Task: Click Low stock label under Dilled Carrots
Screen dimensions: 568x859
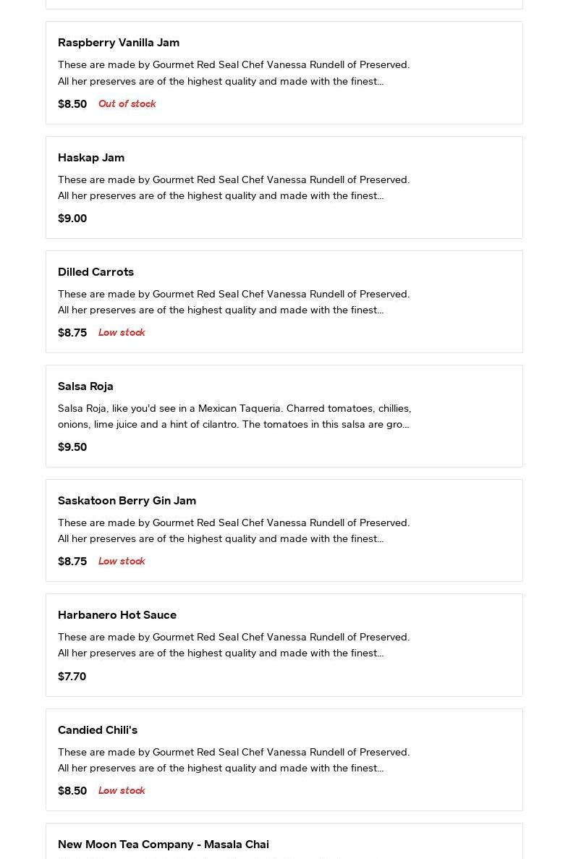Action: pyautogui.click(x=122, y=333)
